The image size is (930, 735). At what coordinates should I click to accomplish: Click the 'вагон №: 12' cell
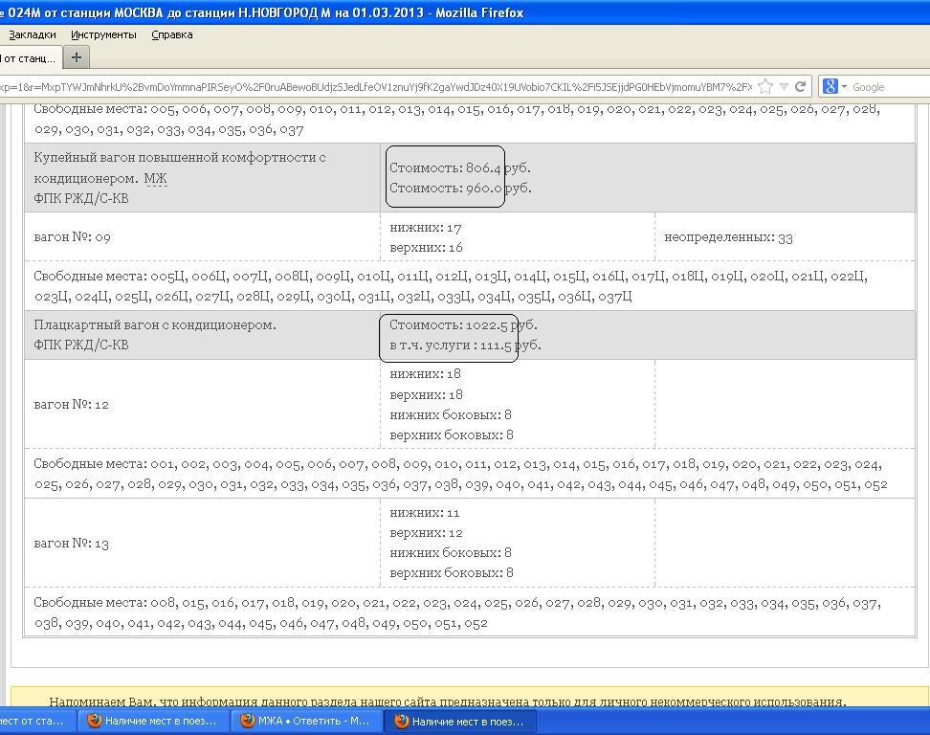point(72,404)
